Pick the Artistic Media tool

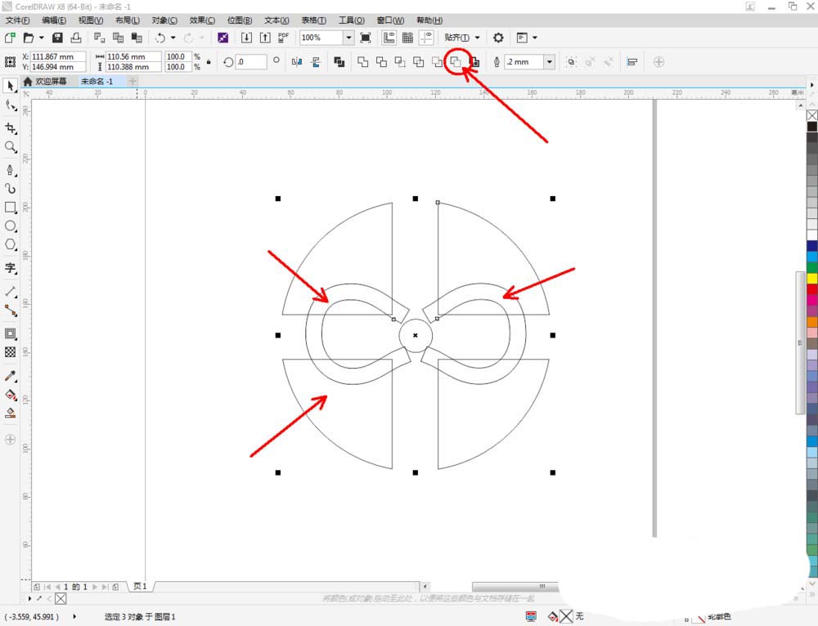click(10, 189)
